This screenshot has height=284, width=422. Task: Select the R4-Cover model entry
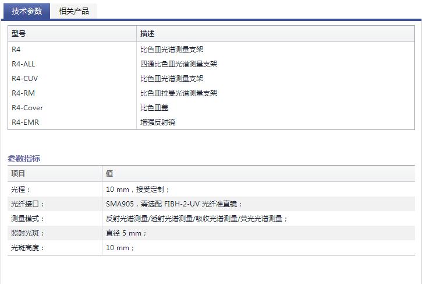click(x=27, y=108)
